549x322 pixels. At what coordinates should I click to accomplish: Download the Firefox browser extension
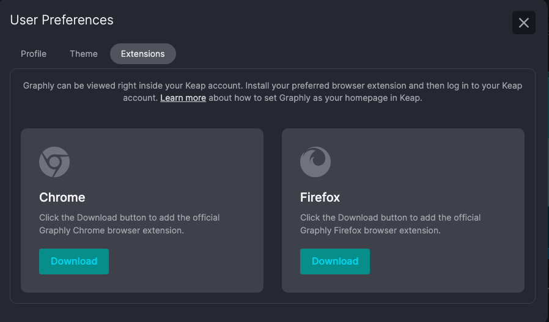[x=335, y=261]
